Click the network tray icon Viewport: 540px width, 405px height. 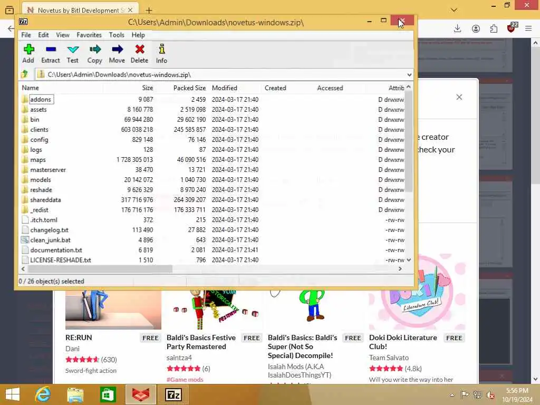click(x=477, y=394)
